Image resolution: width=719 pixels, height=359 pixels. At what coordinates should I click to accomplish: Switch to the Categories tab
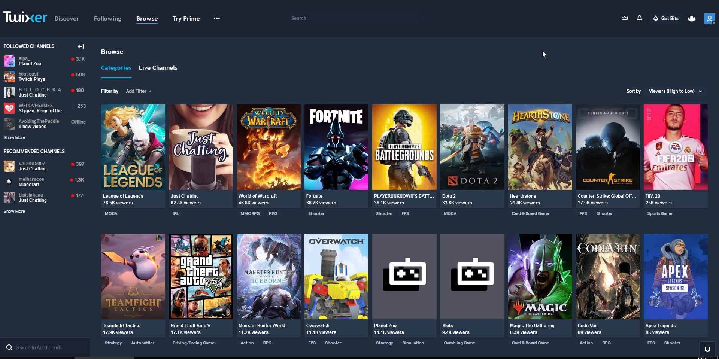(116, 68)
